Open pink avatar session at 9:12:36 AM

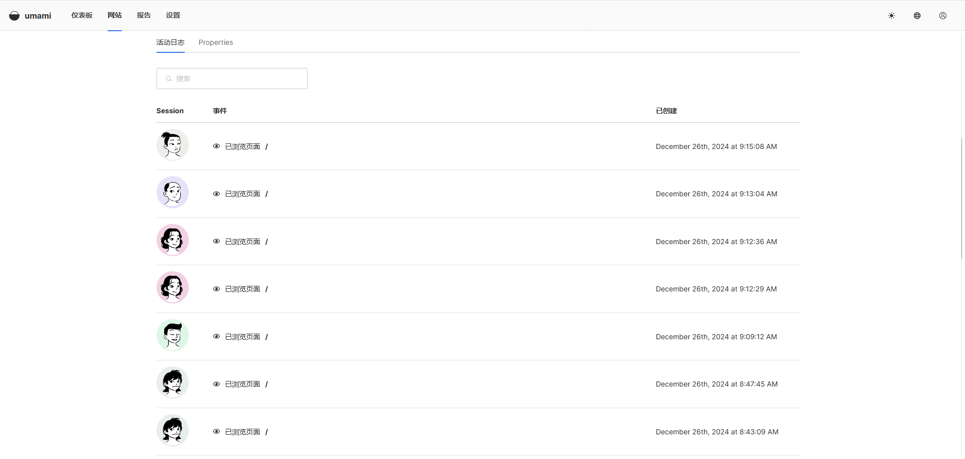click(172, 241)
